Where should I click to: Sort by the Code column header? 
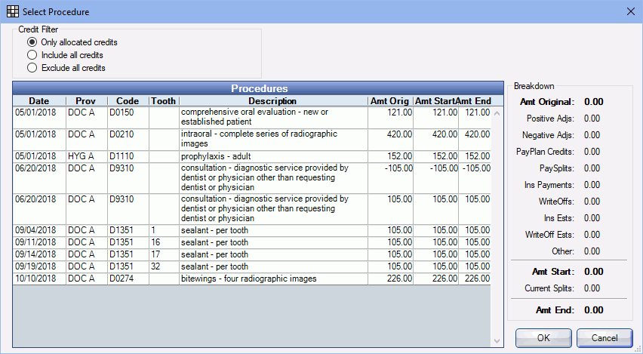coord(128,101)
